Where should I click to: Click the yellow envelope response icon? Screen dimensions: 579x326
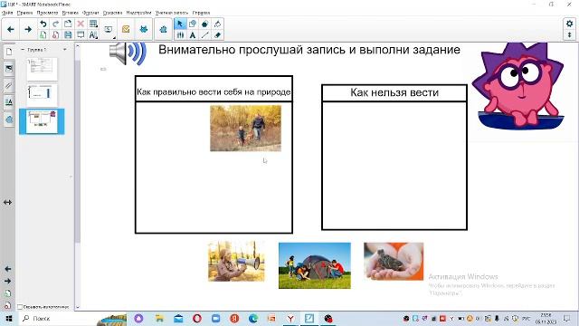pos(126,29)
